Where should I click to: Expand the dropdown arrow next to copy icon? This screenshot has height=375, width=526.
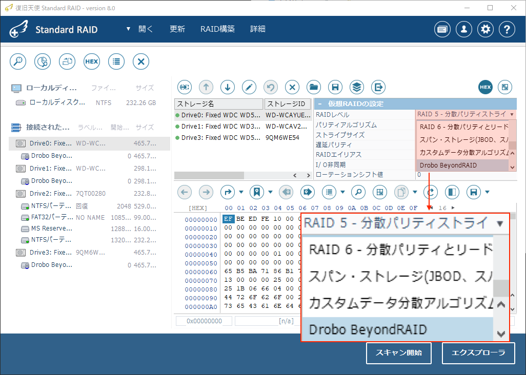point(415,192)
